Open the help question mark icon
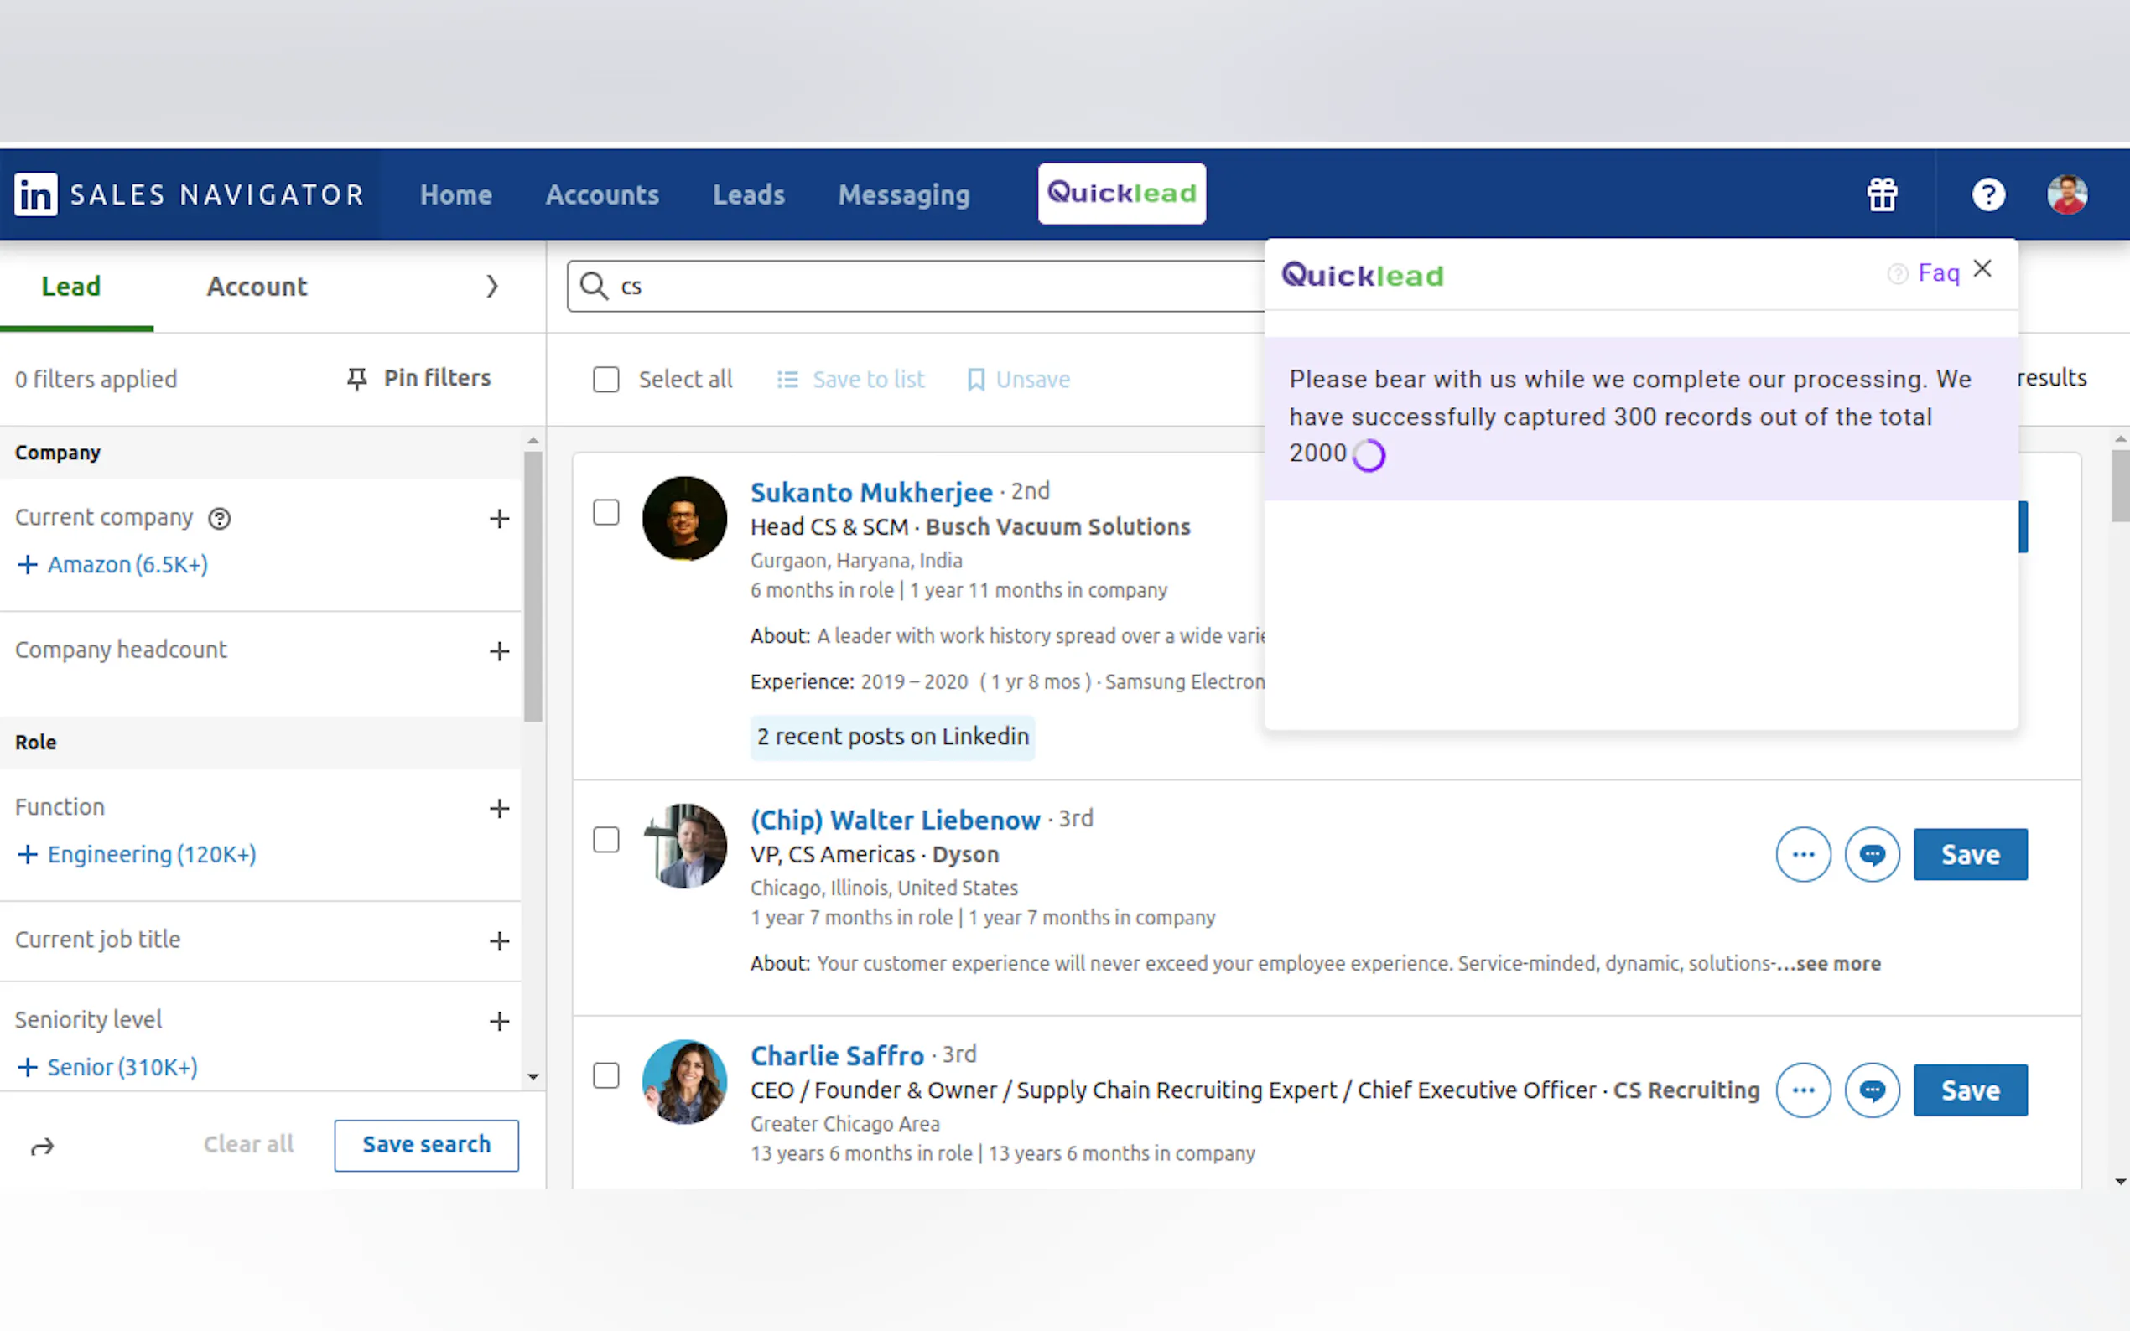This screenshot has width=2130, height=1331. [x=1987, y=194]
